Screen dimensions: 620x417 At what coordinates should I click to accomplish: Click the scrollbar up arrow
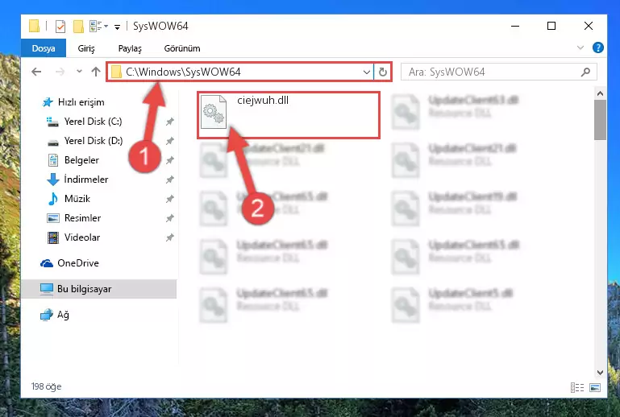[x=600, y=93]
